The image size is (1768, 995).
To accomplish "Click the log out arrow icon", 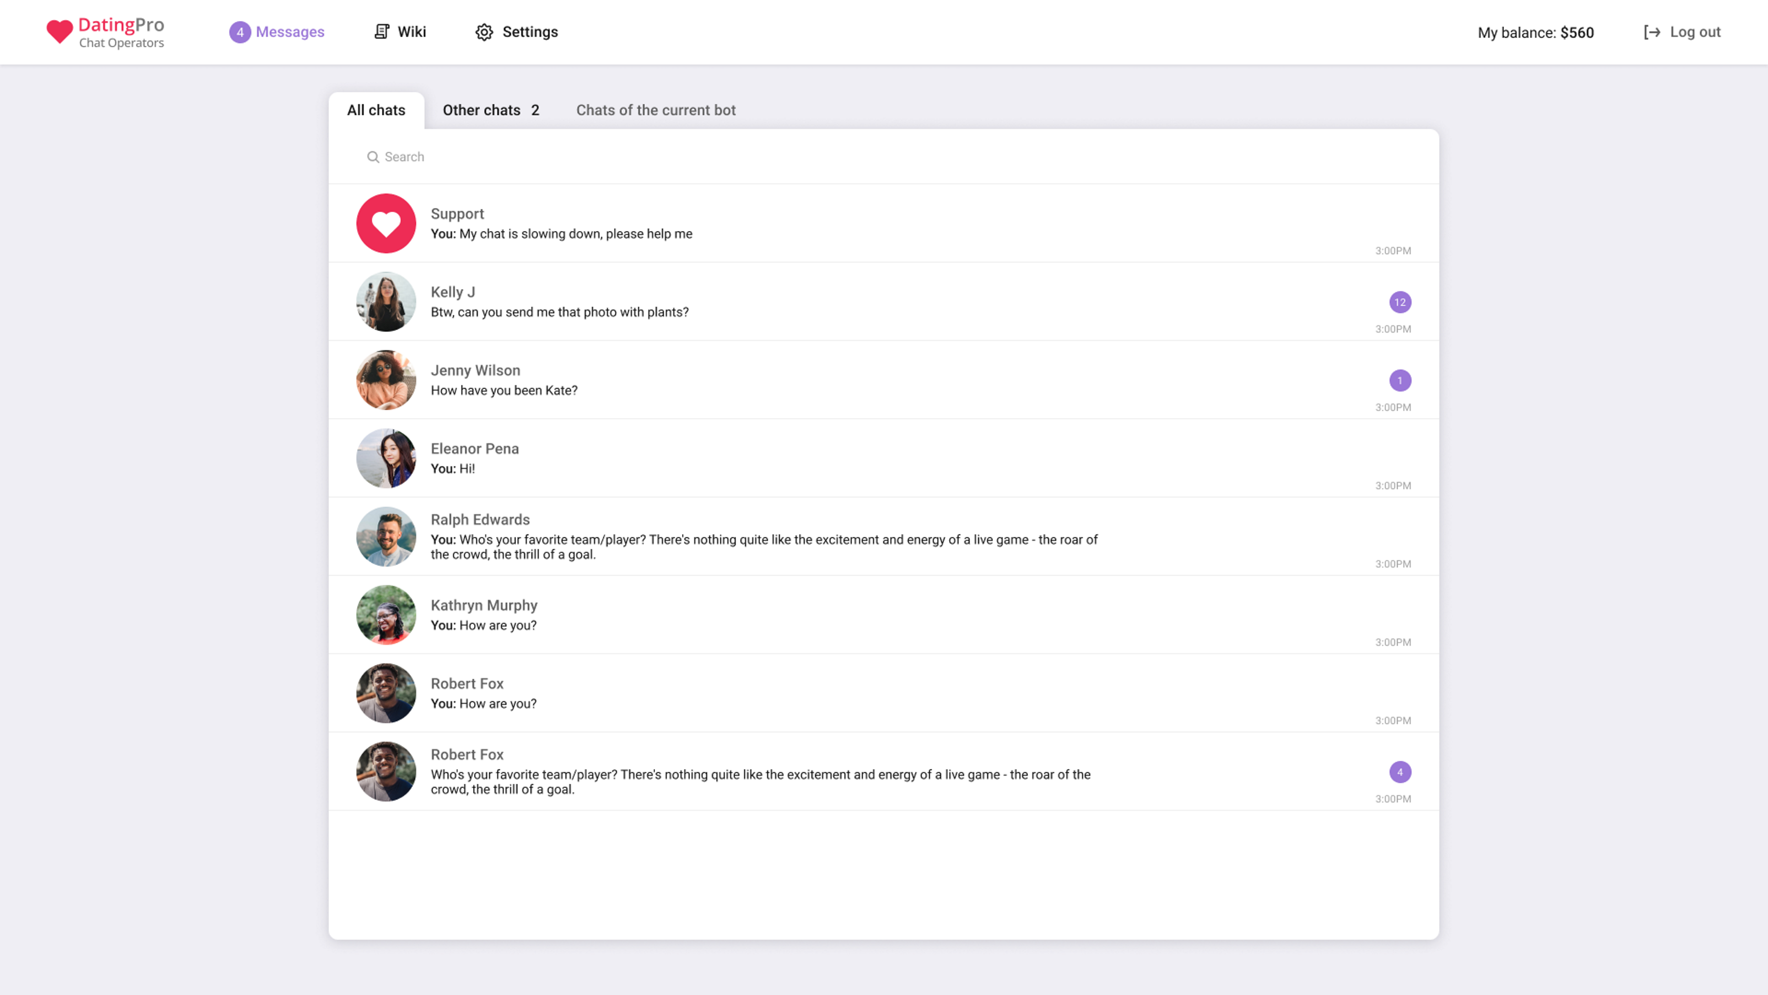I will (x=1651, y=32).
